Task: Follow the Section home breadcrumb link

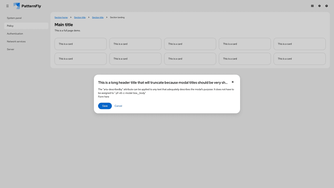Action: coord(61,18)
